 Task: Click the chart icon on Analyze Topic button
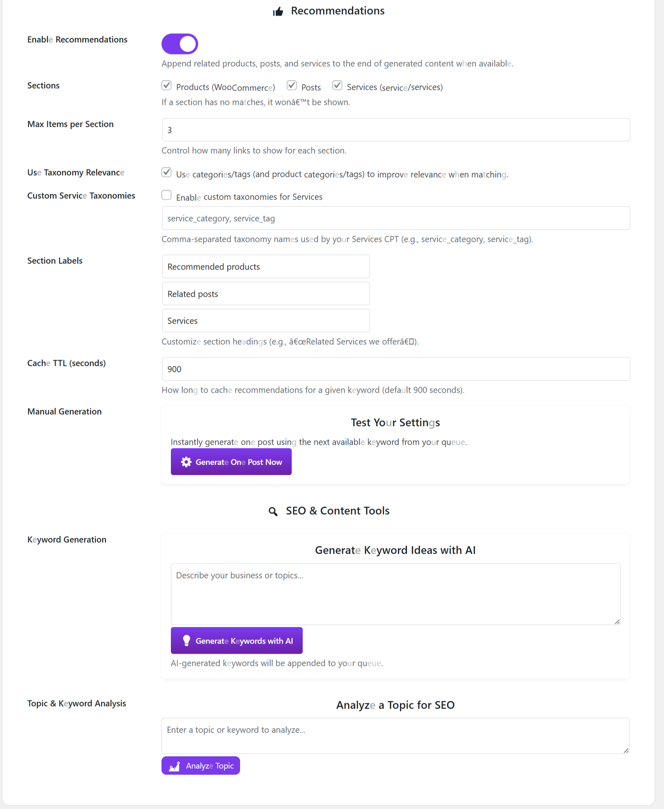tap(175, 765)
